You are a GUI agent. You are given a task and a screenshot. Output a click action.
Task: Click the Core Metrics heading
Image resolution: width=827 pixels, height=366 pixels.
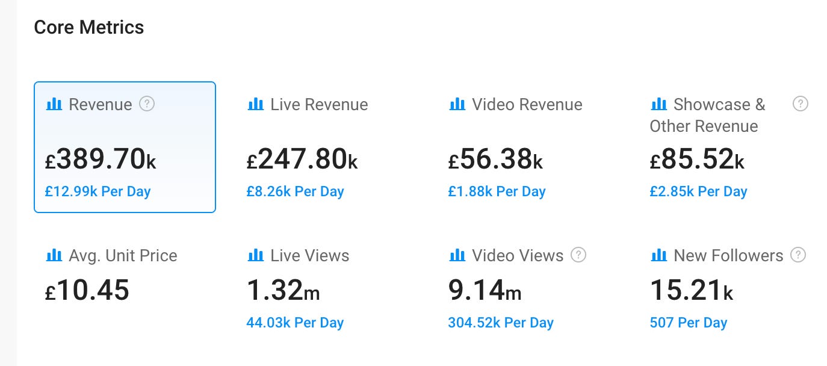89,28
